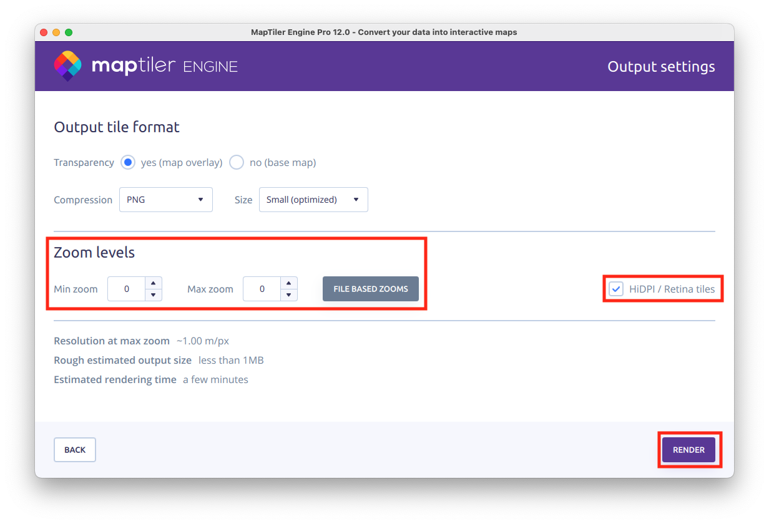The width and height of the screenshot is (769, 524).
Task: Select transparency no (base map) option
Action: (x=237, y=162)
